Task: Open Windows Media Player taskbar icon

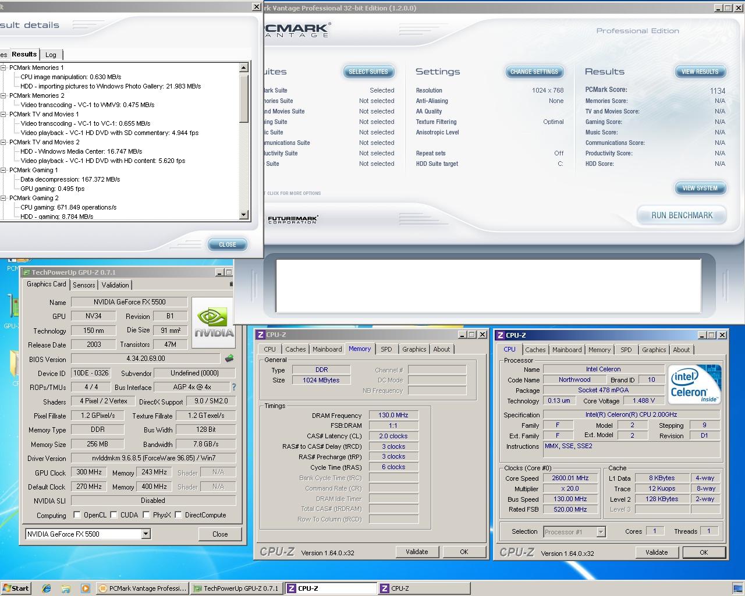Action: 85,588
